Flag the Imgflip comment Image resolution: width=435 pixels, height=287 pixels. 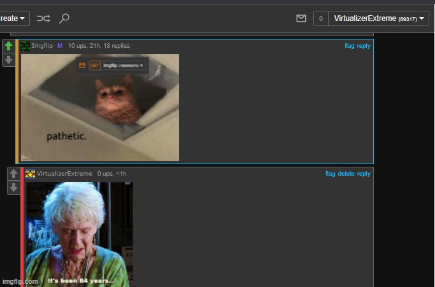(x=349, y=46)
